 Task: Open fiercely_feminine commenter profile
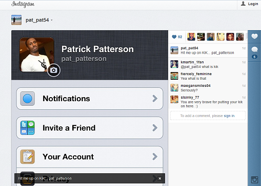click(196, 74)
